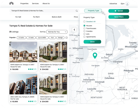Click the star rating on $112.000 listing
The image size is (138, 108).
pos(32,101)
